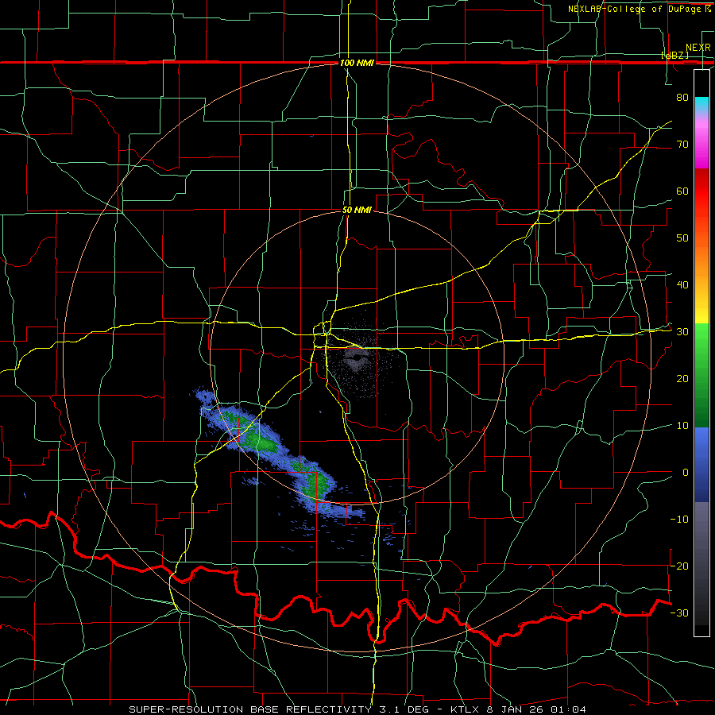Pick the cyan segment of the color bar

point(701,104)
